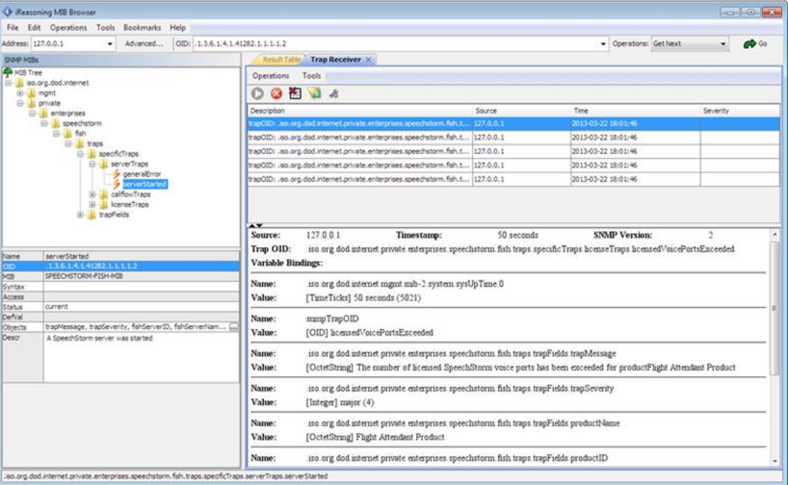Expand the mgmt tree node

pos(19,92)
